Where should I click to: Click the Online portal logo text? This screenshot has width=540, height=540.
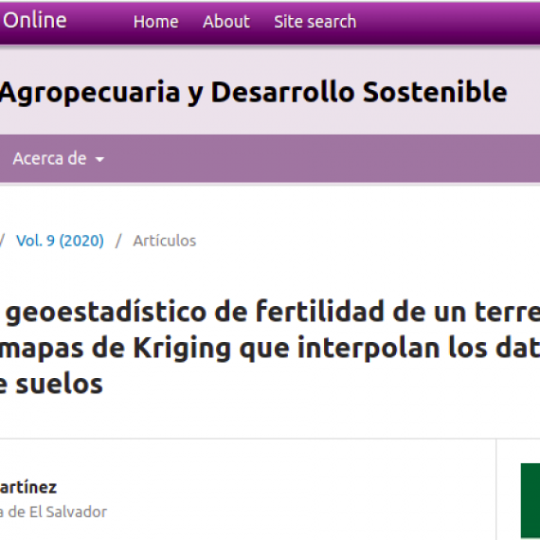34,20
